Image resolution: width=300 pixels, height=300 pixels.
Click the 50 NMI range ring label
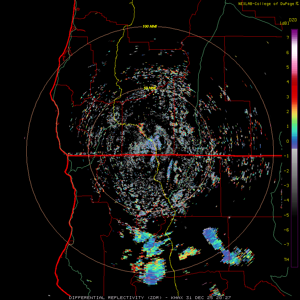tap(150, 88)
